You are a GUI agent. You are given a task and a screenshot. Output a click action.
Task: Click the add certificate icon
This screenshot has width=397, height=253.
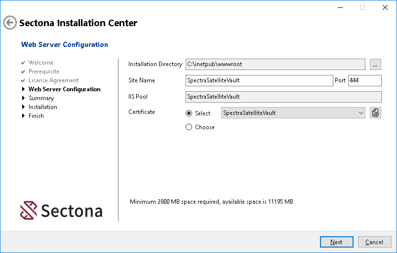click(x=375, y=113)
